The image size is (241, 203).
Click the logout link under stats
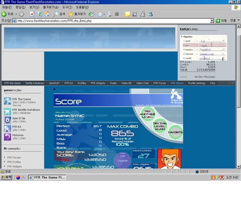[x=183, y=76]
